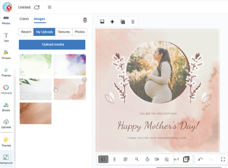
Task: Open the Themes sidebar panel
Action: click(6, 142)
